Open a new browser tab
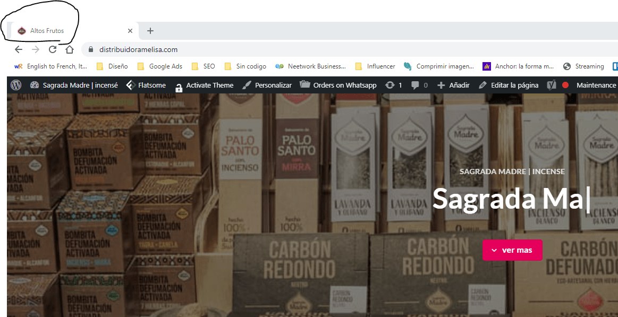Viewport: 618px width, 317px height. 150,31
